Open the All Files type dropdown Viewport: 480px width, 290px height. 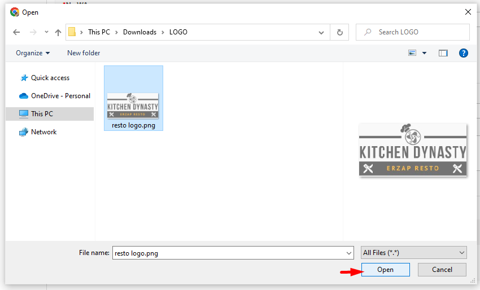click(x=413, y=253)
